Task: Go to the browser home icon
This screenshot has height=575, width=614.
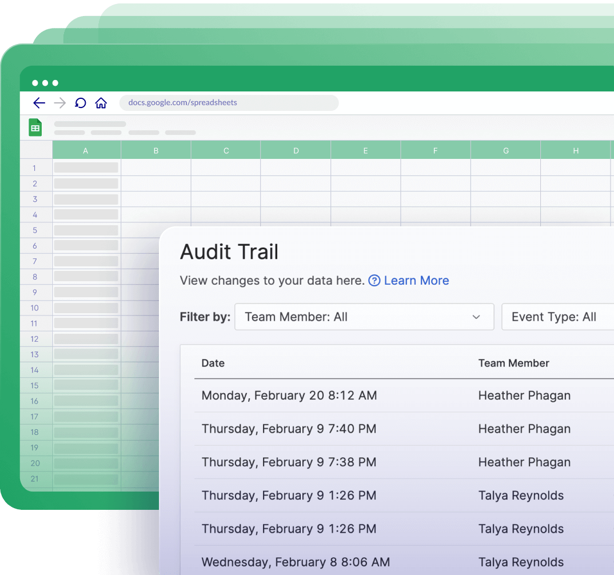Action: 101,103
